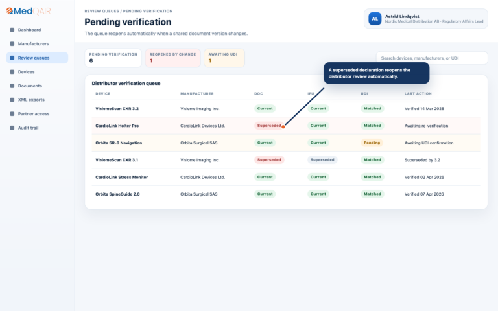Click the MedQAIR logo

click(29, 11)
